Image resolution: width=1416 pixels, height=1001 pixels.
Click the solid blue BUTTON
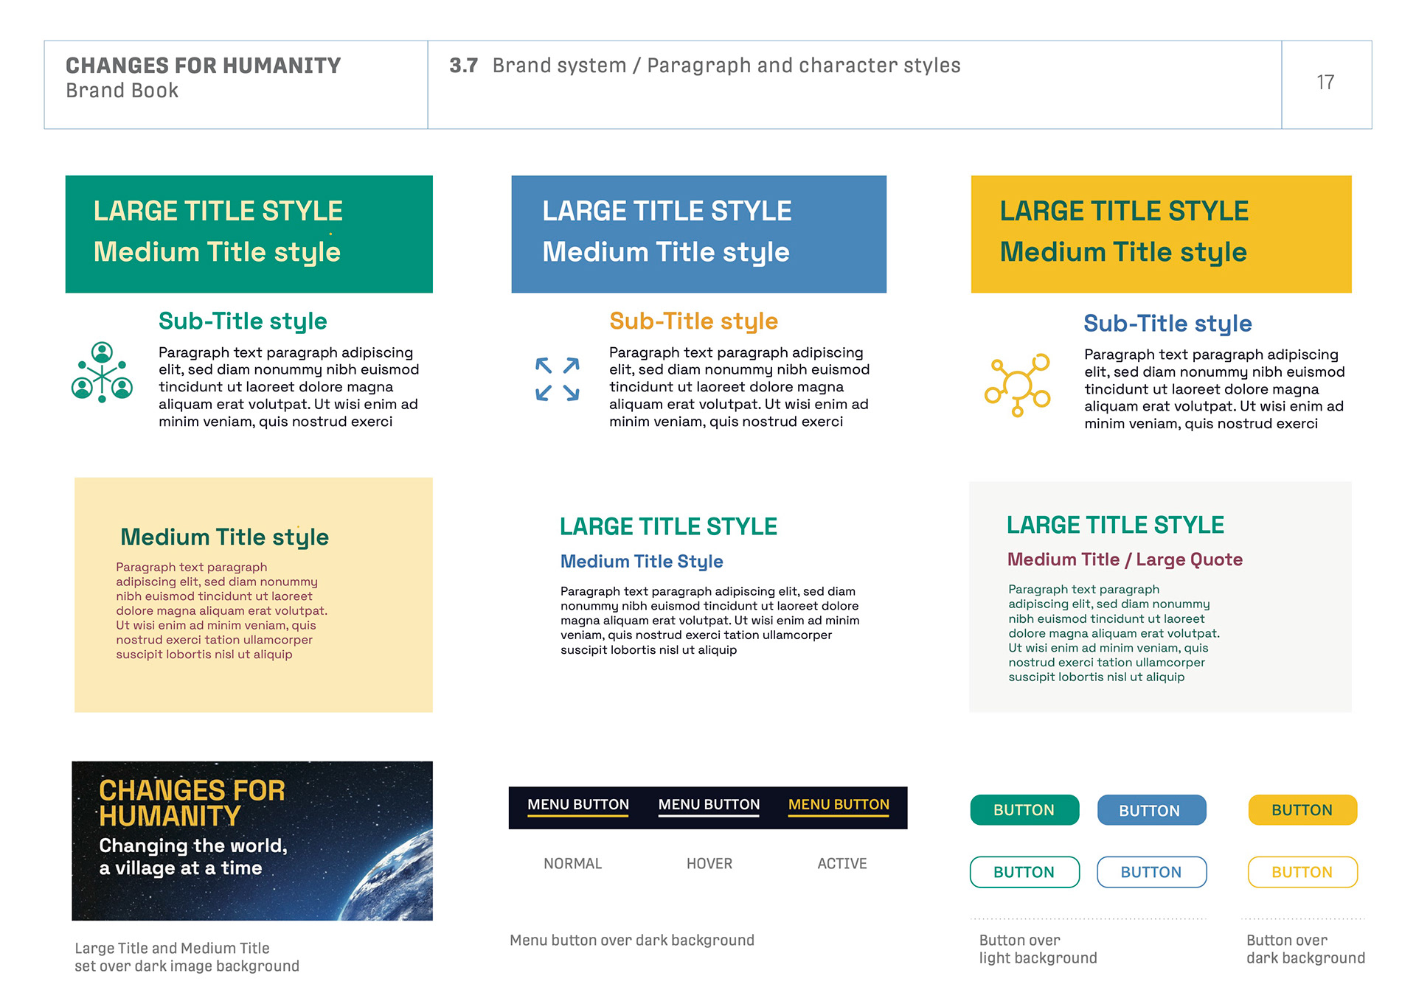point(1151,810)
